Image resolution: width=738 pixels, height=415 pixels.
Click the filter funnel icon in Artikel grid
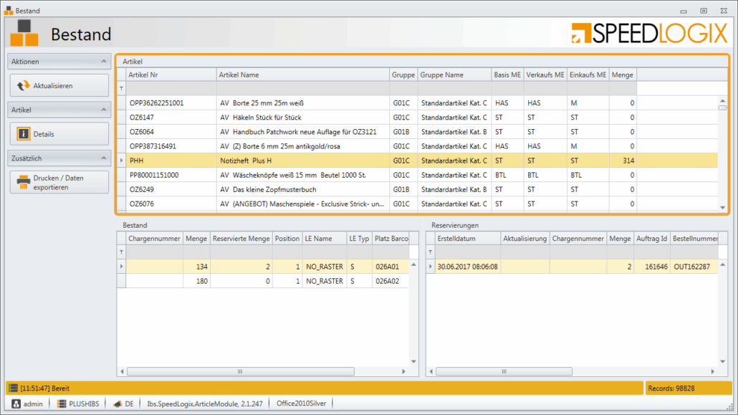click(x=121, y=88)
